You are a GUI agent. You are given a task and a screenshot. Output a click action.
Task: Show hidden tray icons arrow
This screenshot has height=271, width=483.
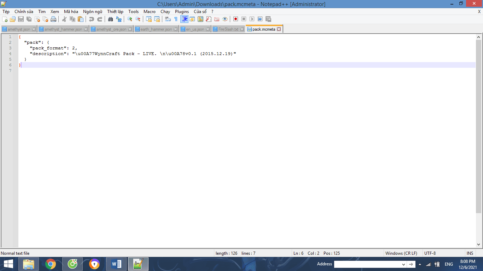pyautogui.click(x=420, y=264)
